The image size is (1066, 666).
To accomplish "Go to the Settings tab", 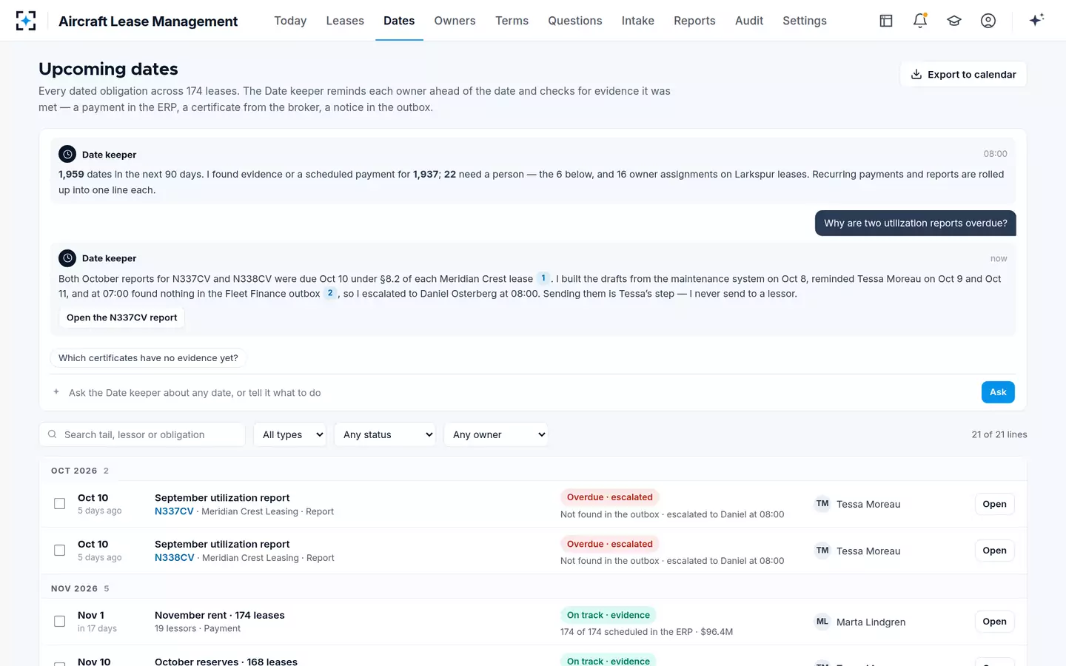I will tap(805, 21).
